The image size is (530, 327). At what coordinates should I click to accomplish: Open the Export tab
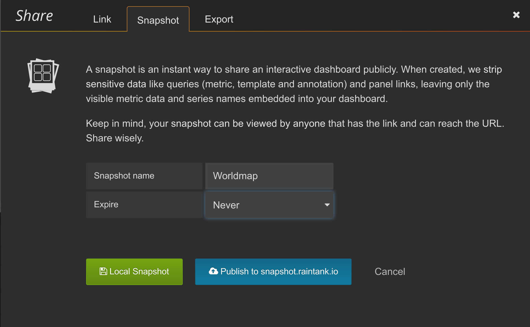[219, 19]
